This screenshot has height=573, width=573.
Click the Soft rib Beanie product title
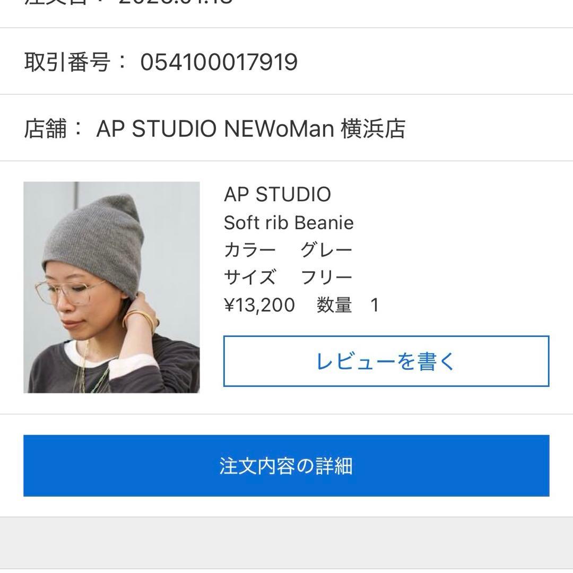pyautogui.click(x=290, y=223)
